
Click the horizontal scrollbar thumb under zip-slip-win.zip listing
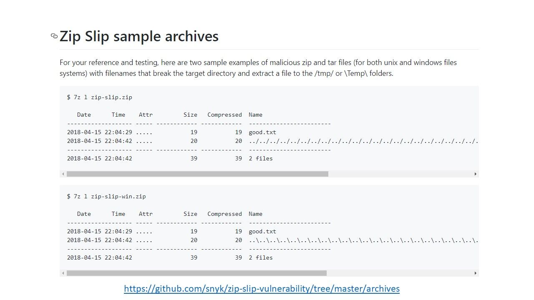coord(196,273)
